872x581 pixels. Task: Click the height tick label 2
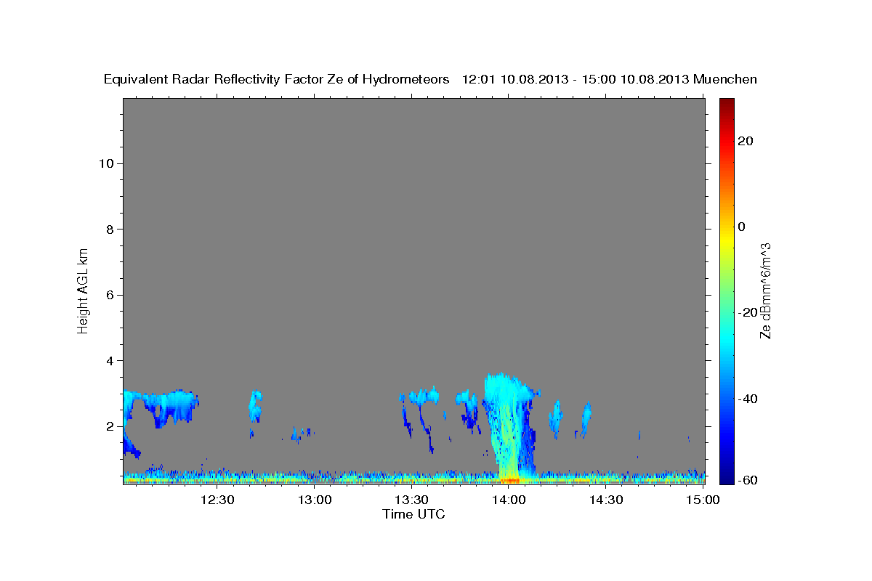[x=110, y=426]
